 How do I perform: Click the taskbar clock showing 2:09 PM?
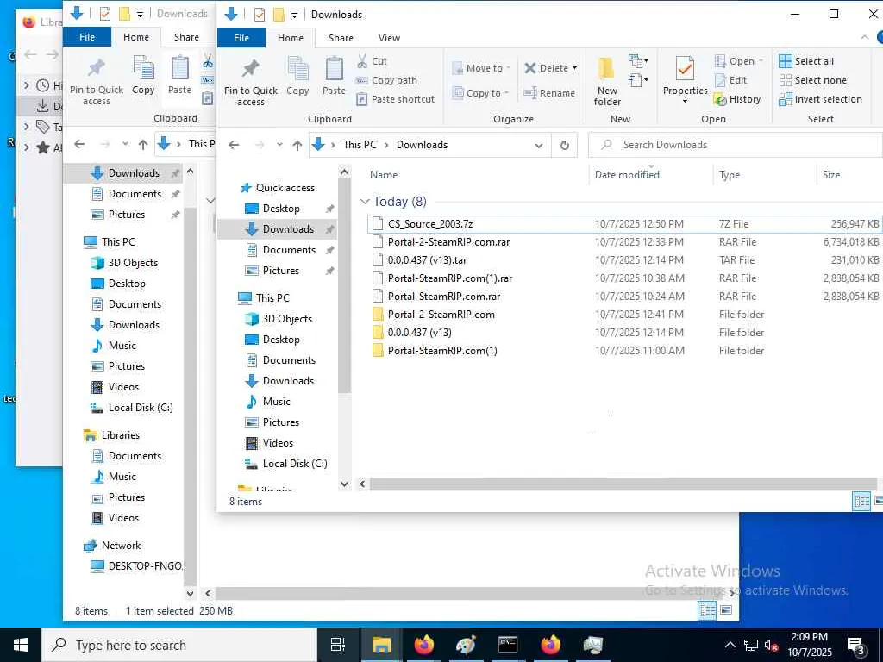[809, 645]
